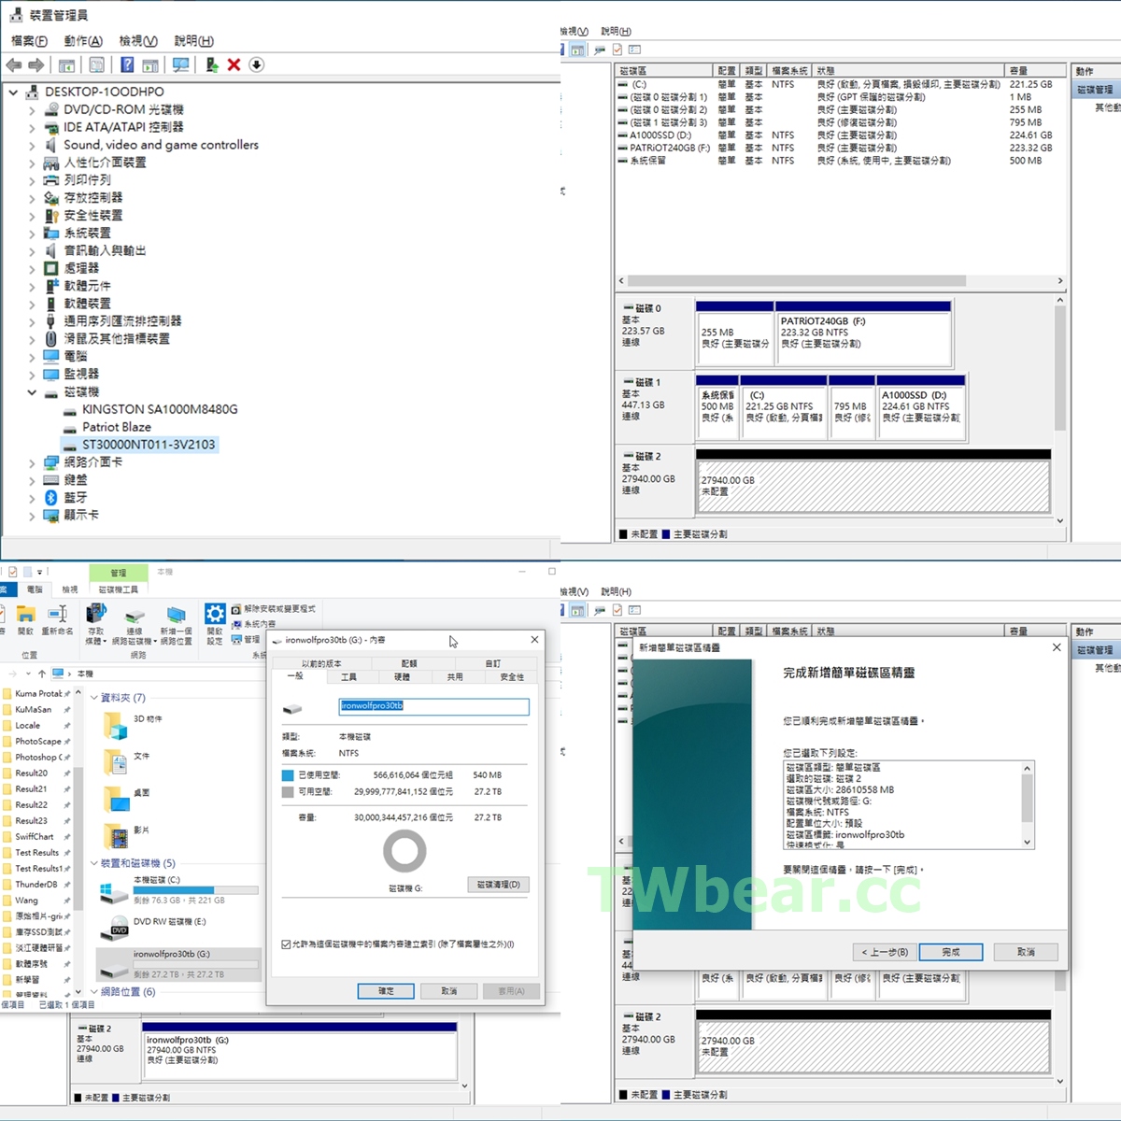Click the blue question mark help icon
1121x1121 pixels.
click(x=127, y=64)
